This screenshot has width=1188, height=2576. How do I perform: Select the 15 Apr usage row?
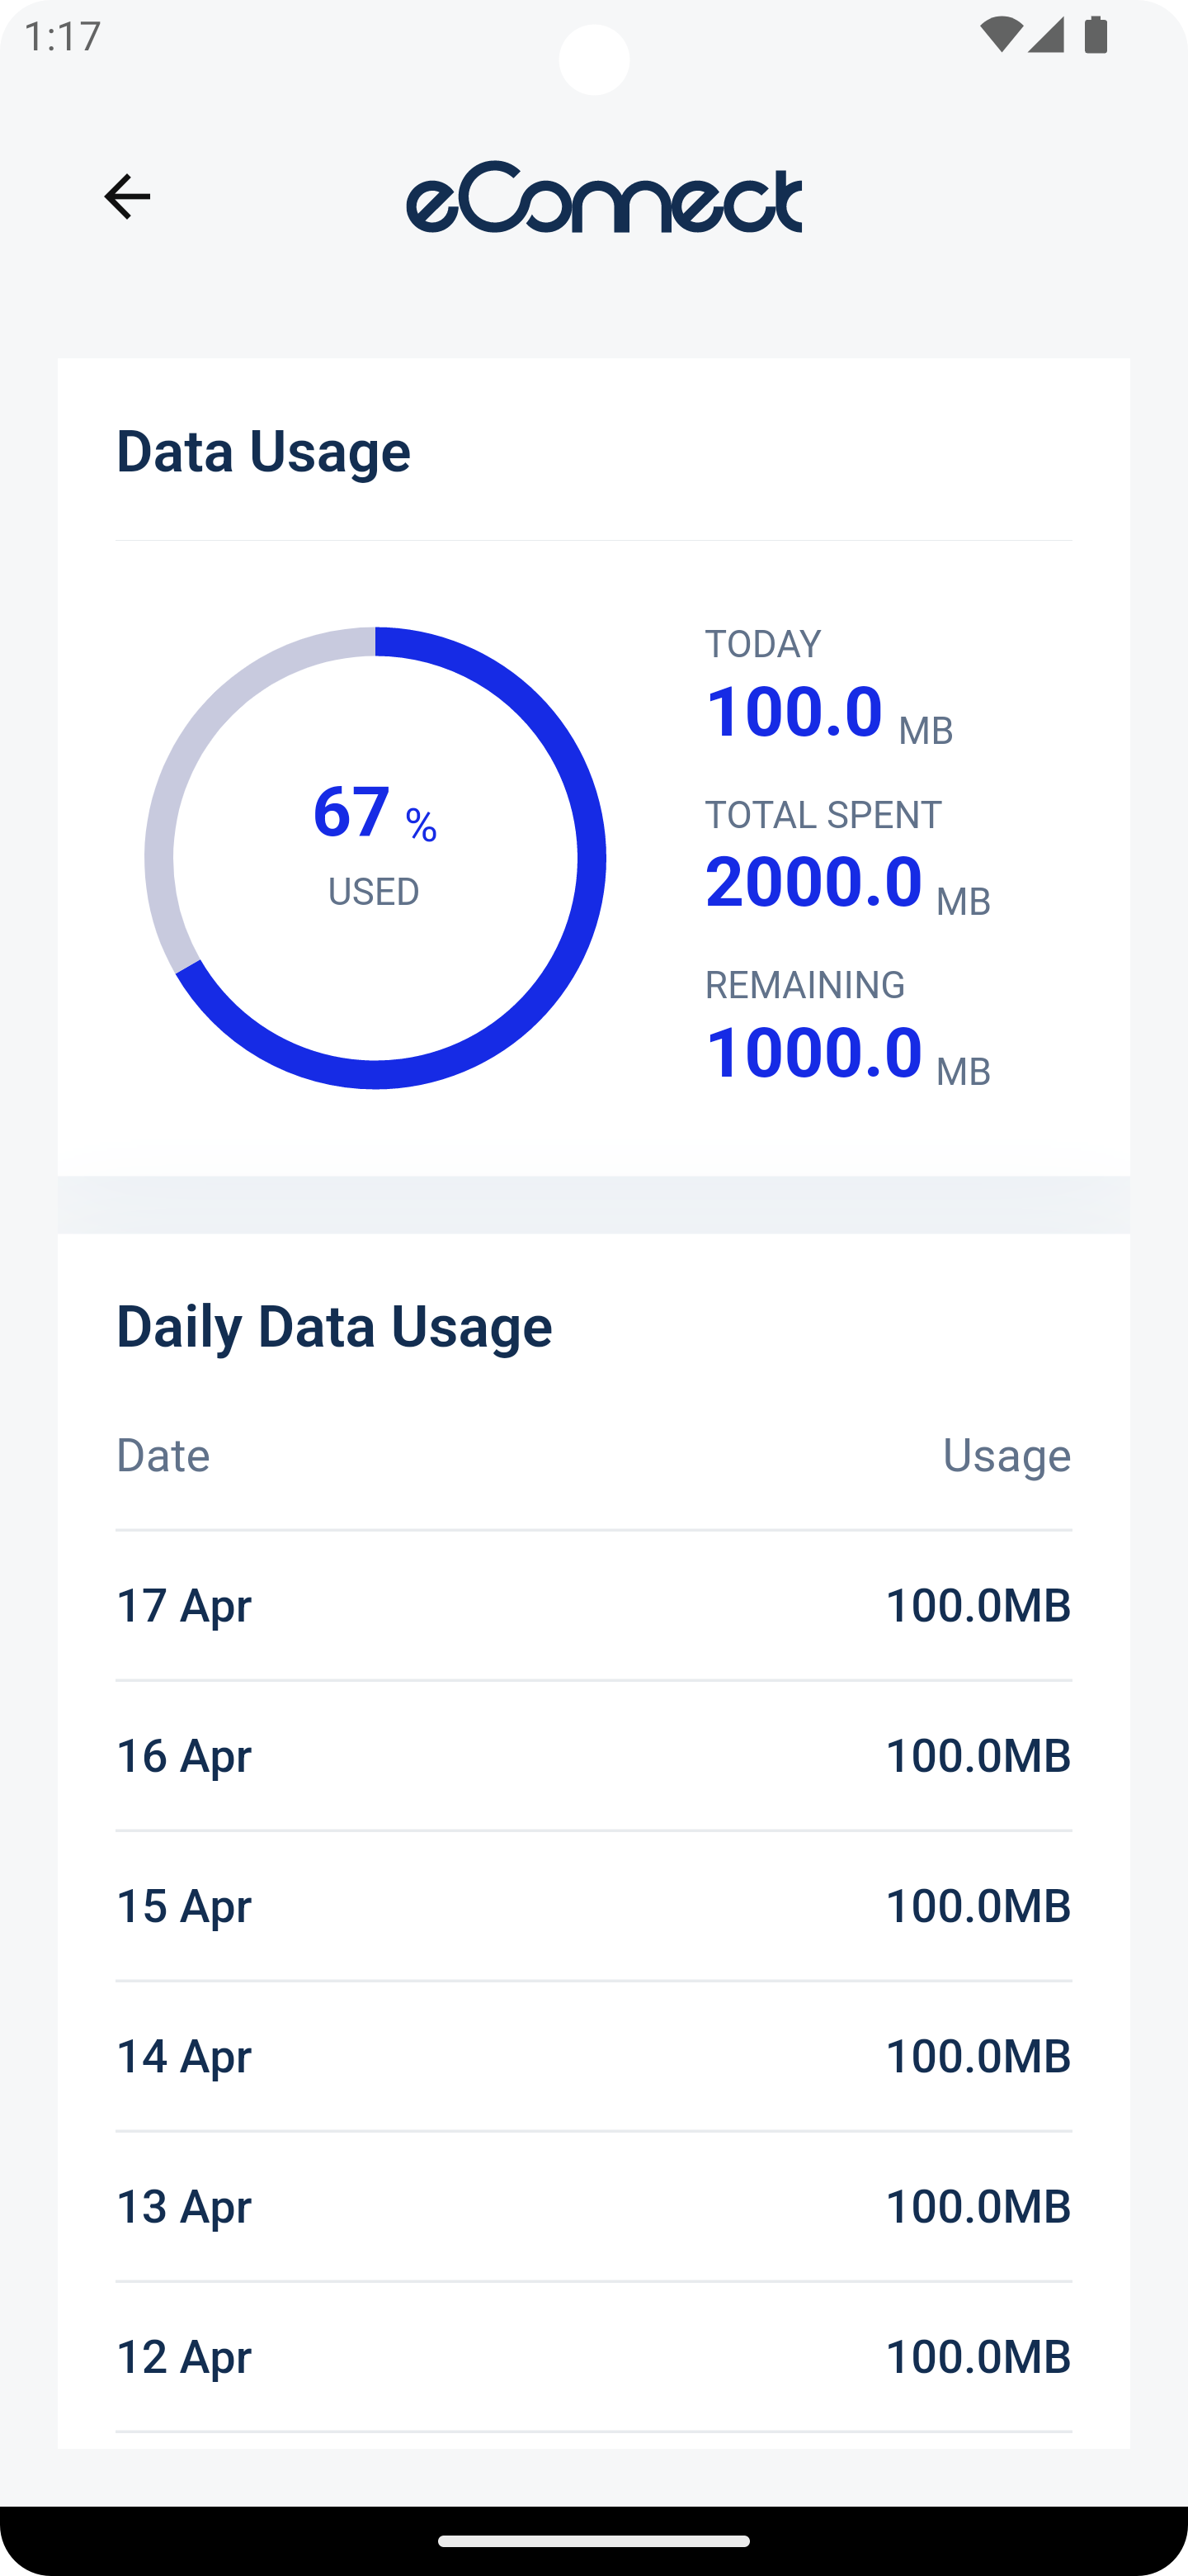click(x=593, y=1906)
